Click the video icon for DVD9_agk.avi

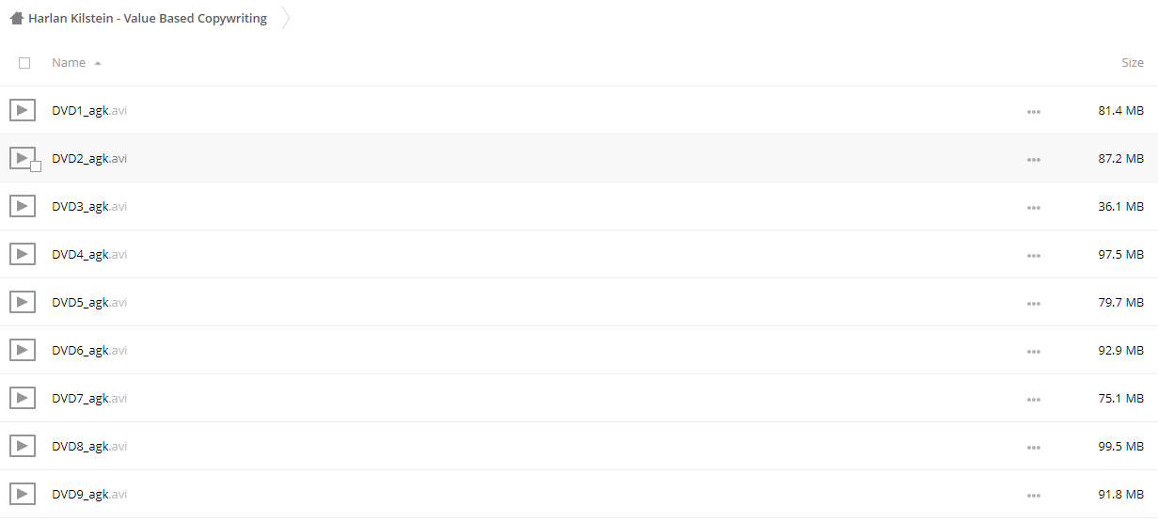pos(23,495)
